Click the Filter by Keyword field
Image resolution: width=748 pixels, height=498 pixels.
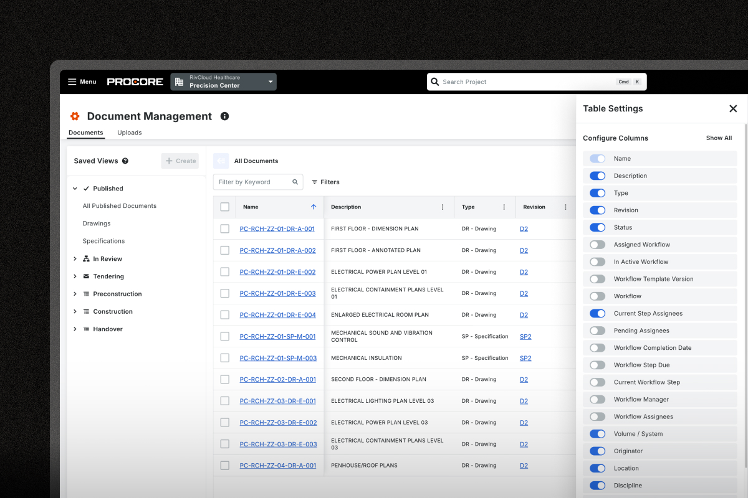258,182
